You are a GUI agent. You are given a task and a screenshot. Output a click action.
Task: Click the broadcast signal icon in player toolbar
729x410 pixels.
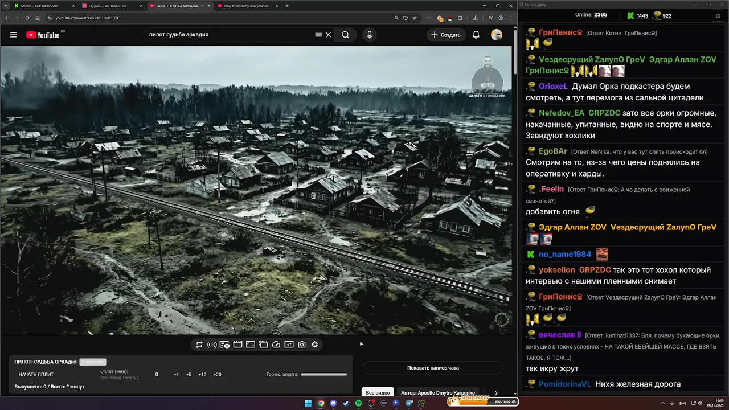click(212, 345)
